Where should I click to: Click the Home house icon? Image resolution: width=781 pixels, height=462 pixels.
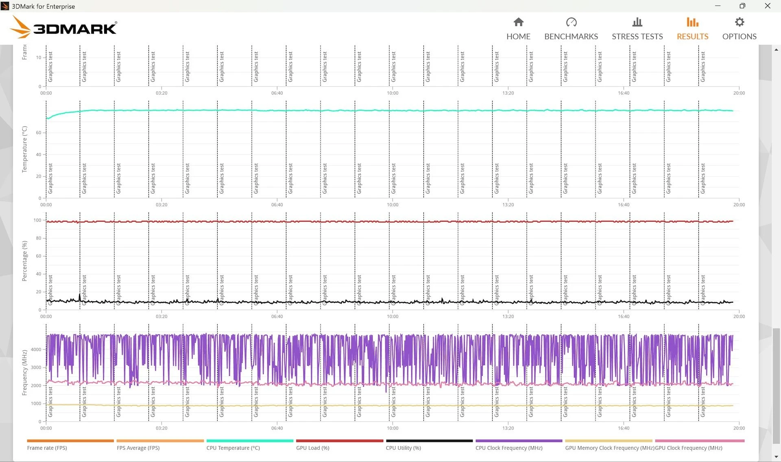tap(518, 22)
